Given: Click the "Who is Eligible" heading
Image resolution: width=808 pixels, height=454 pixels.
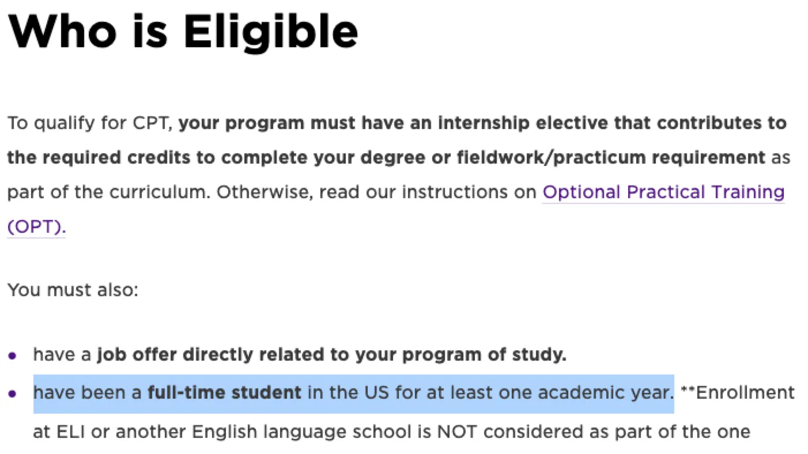Looking at the screenshot, I should pos(183,31).
